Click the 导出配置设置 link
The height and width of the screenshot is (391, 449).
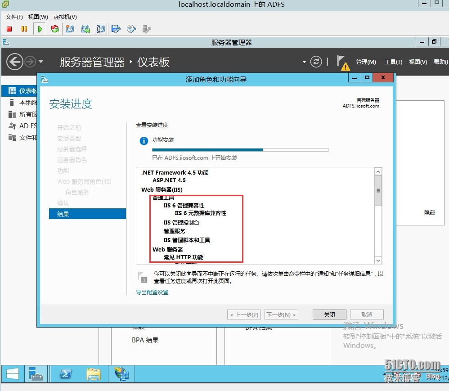point(152,292)
